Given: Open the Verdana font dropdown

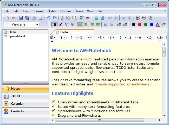Looking at the screenshot, I should (x=37, y=24).
